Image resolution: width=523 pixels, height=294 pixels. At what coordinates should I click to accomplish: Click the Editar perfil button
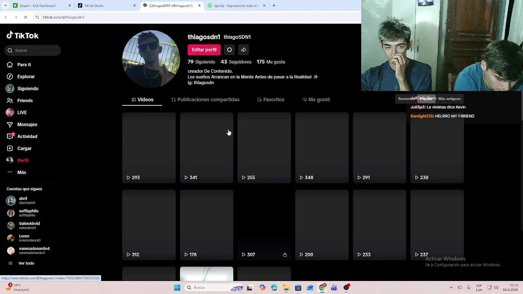204,50
